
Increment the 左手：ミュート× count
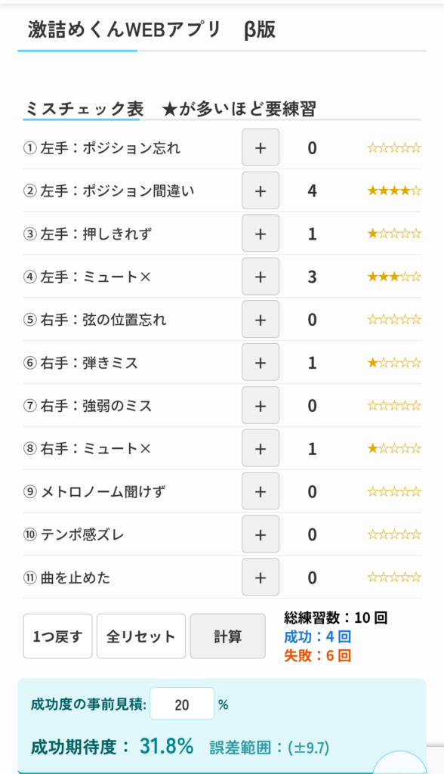(x=261, y=276)
